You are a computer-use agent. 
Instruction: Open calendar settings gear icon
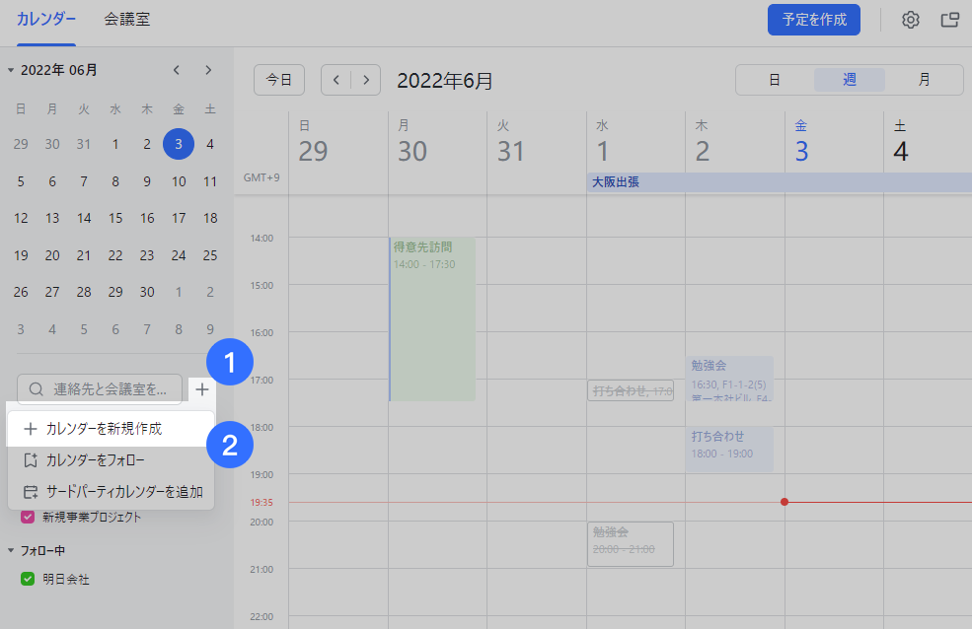click(910, 20)
